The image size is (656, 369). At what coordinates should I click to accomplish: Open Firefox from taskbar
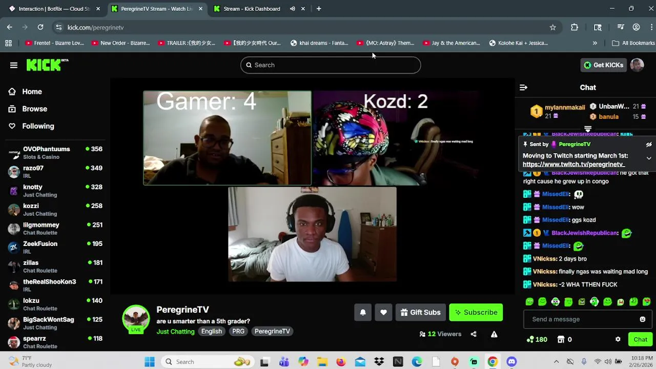(x=341, y=362)
